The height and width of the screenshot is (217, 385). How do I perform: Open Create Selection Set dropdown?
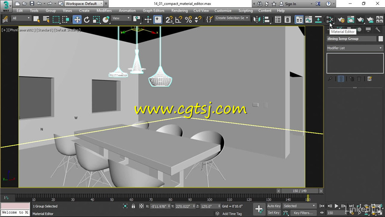click(x=231, y=18)
